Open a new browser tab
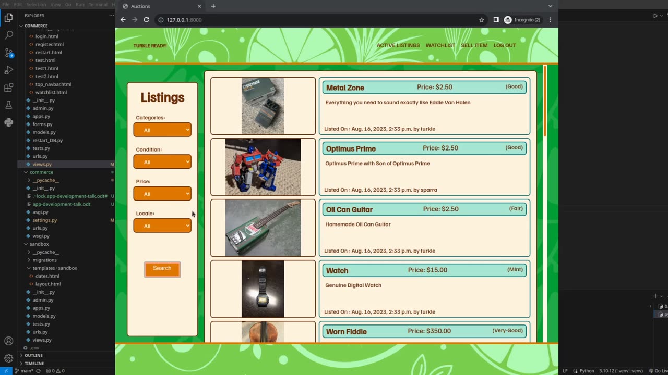668x375 pixels. tap(213, 6)
